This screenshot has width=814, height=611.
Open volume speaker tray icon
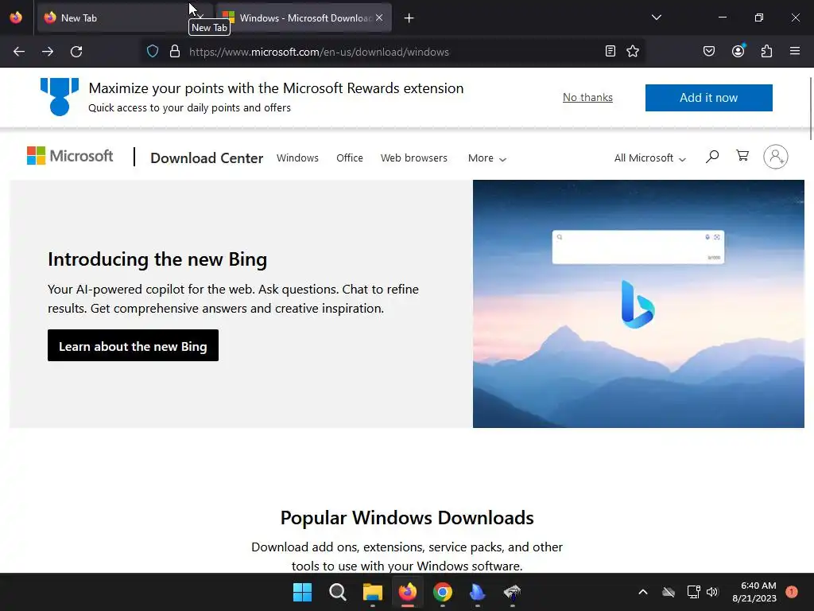712,592
